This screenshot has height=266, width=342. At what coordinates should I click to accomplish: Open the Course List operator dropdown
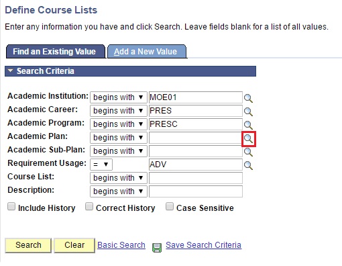119,178
